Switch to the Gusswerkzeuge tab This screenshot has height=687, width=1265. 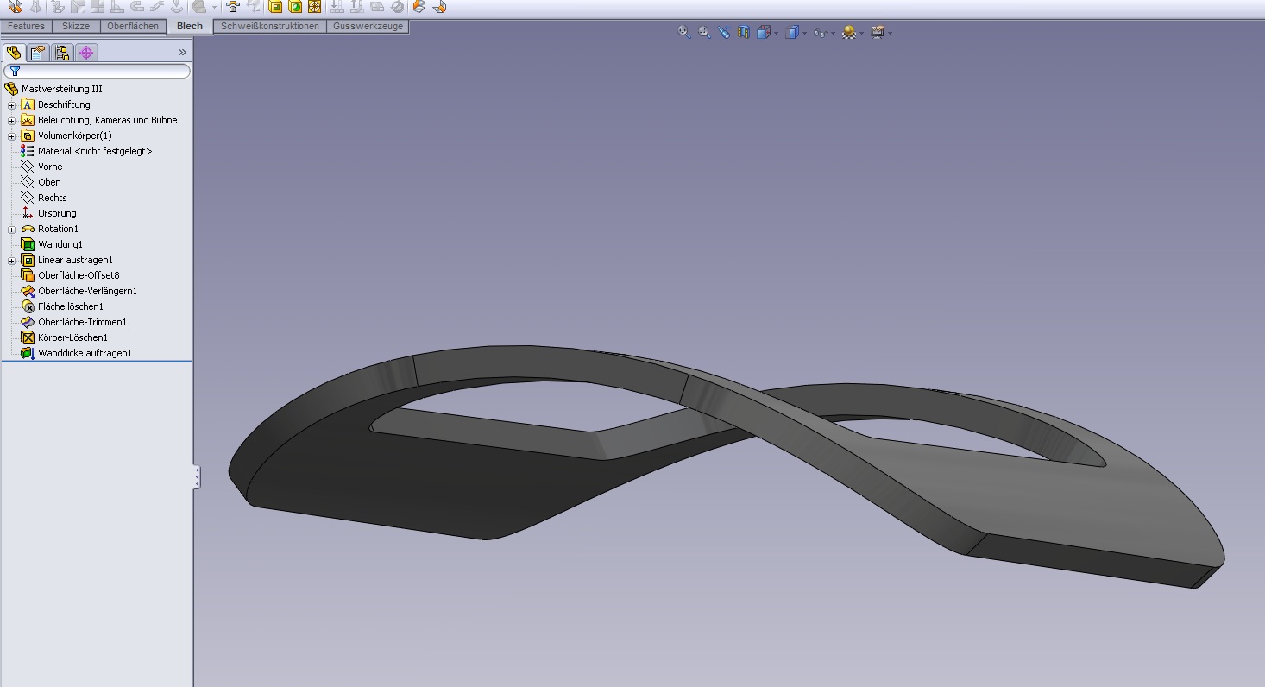tap(368, 26)
